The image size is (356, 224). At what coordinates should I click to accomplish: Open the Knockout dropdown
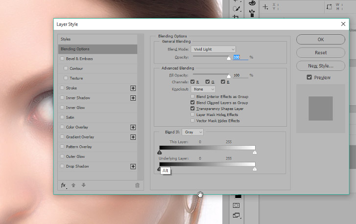pyautogui.click(x=203, y=90)
